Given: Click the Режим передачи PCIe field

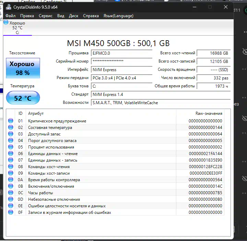Looking at the screenshot, I should point(121,78).
